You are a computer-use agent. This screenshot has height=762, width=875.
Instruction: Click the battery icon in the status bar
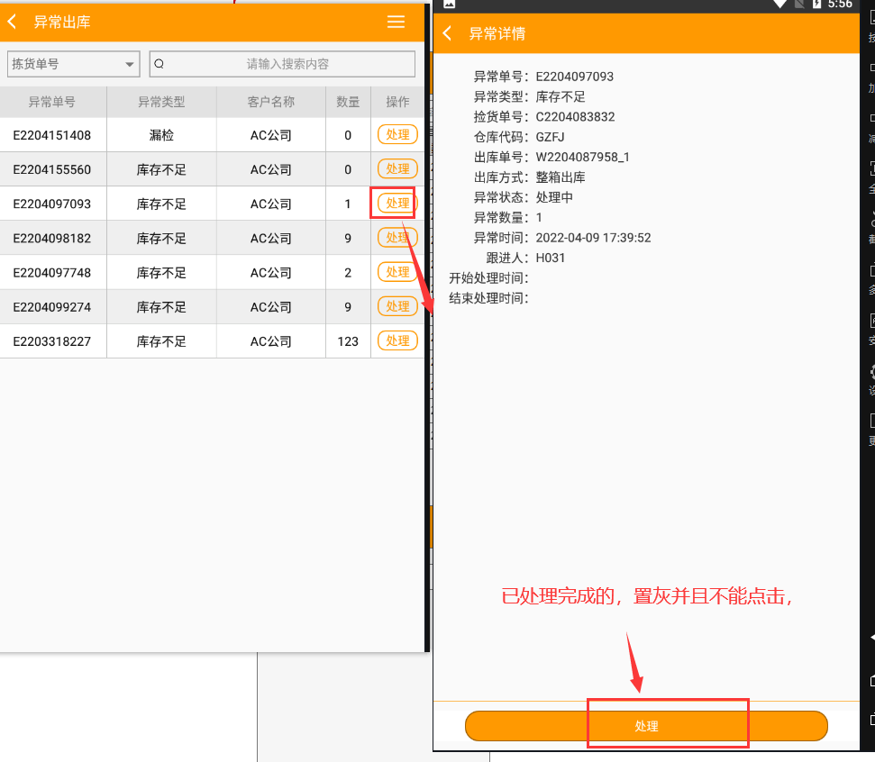point(816,5)
